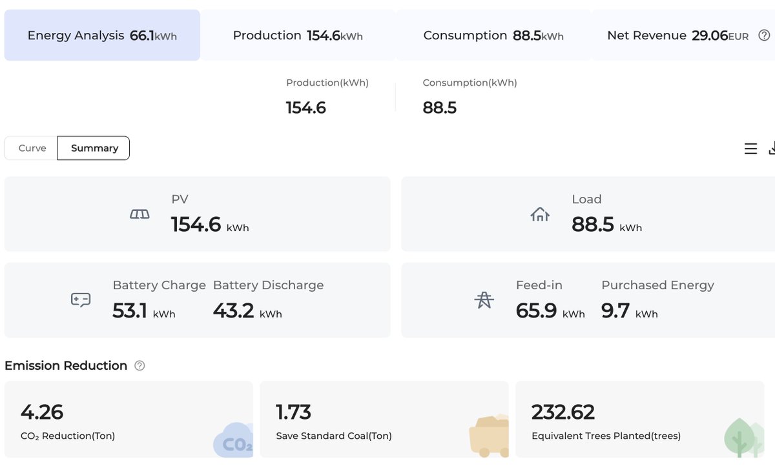Click the battery icon

(81, 299)
